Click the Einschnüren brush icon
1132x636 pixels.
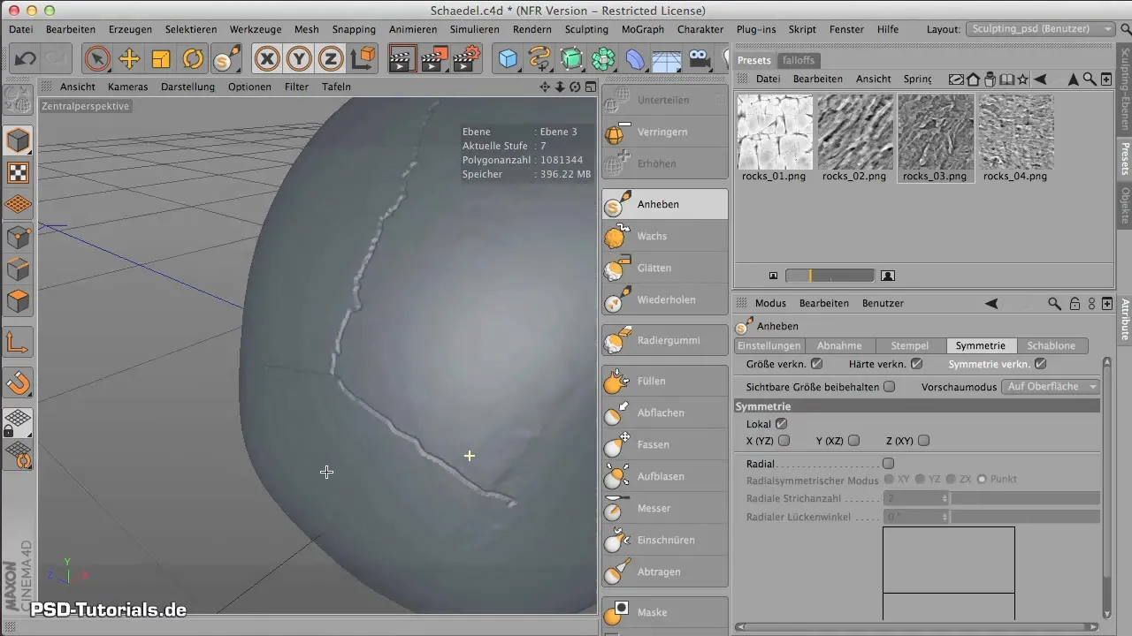[617, 540]
